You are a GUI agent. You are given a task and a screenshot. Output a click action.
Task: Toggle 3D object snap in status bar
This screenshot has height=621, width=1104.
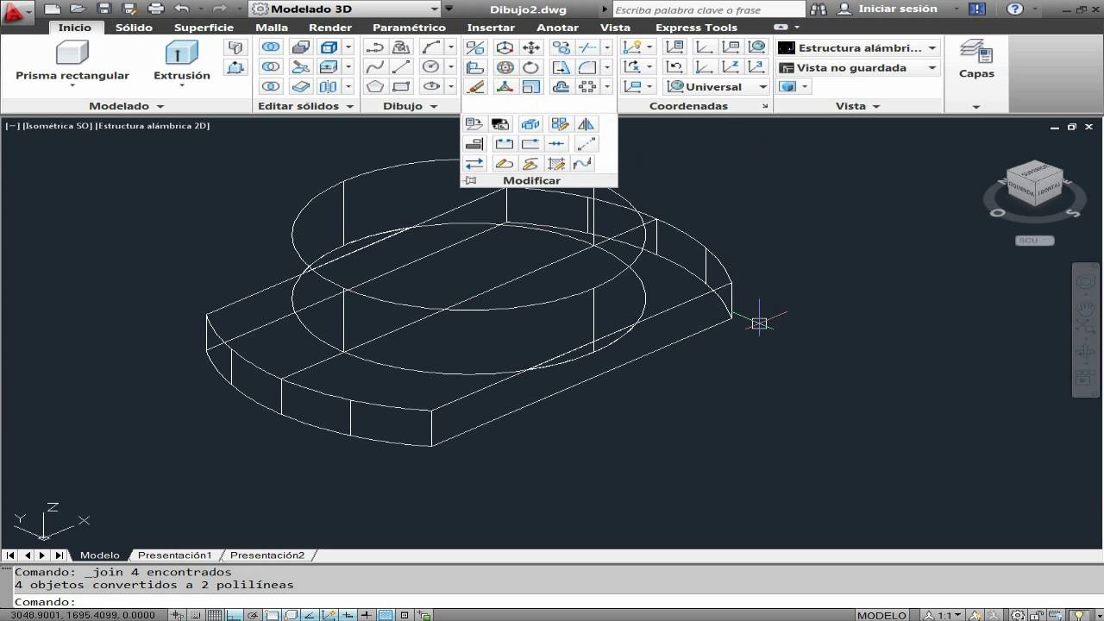coord(292,615)
